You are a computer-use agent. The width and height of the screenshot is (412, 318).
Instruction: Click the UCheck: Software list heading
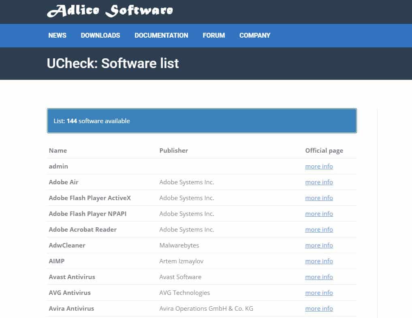click(113, 64)
